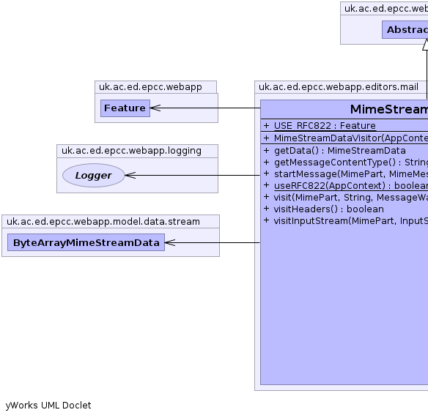Image resolution: width=428 pixels, height=418 pixels.
Task: Select the getData() : MimeStreamData method
Action: coord(340,151)
